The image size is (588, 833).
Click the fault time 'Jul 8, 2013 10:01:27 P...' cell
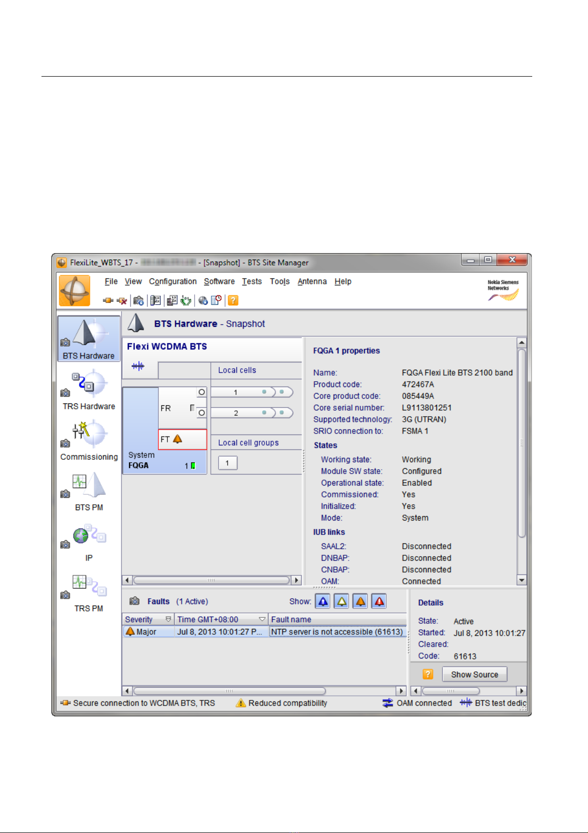coord(220,632)
